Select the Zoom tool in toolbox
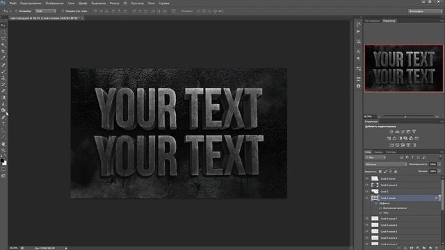This screenshot has height=250, width=445. click(3, 150)
